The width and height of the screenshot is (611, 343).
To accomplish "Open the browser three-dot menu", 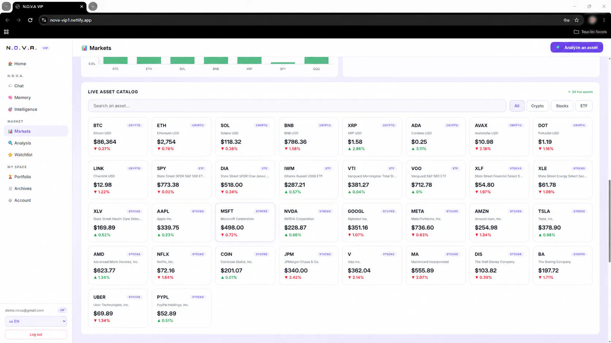I will 604,20.
